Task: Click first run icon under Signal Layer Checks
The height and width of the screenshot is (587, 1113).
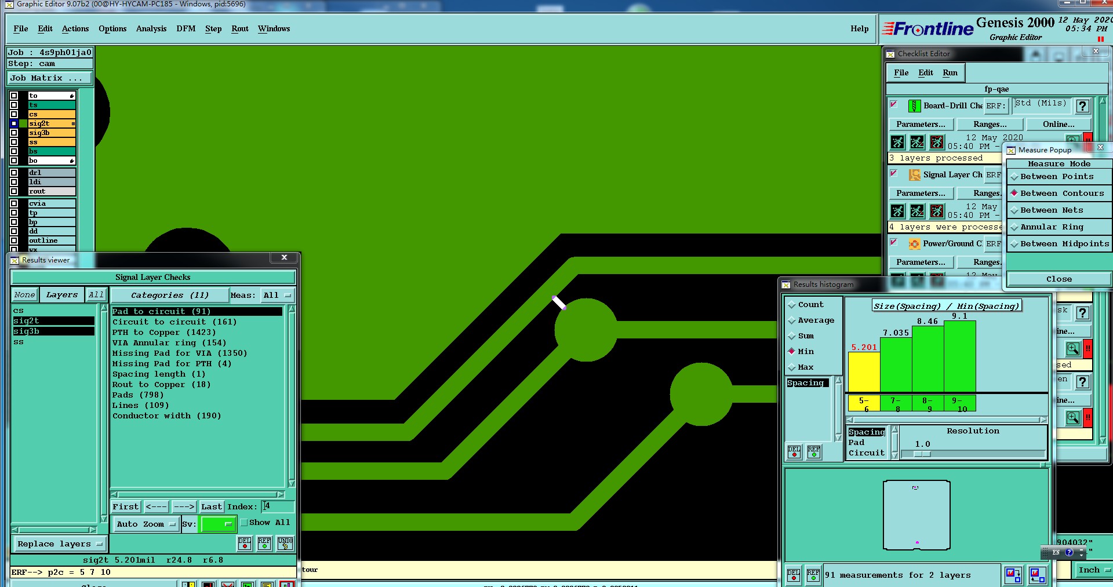Action: pyautogui.click(x=897, y=211)
